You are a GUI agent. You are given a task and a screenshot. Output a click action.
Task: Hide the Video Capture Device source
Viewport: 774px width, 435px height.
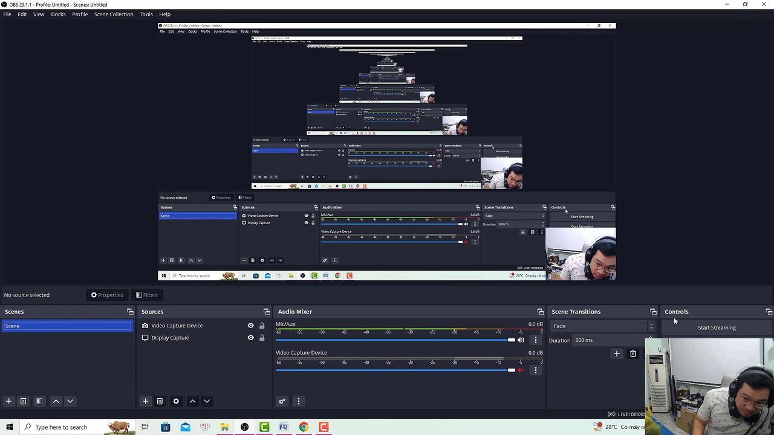(250, 326)
